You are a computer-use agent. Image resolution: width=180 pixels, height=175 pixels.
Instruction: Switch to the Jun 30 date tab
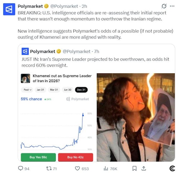(x=68, y=90)
